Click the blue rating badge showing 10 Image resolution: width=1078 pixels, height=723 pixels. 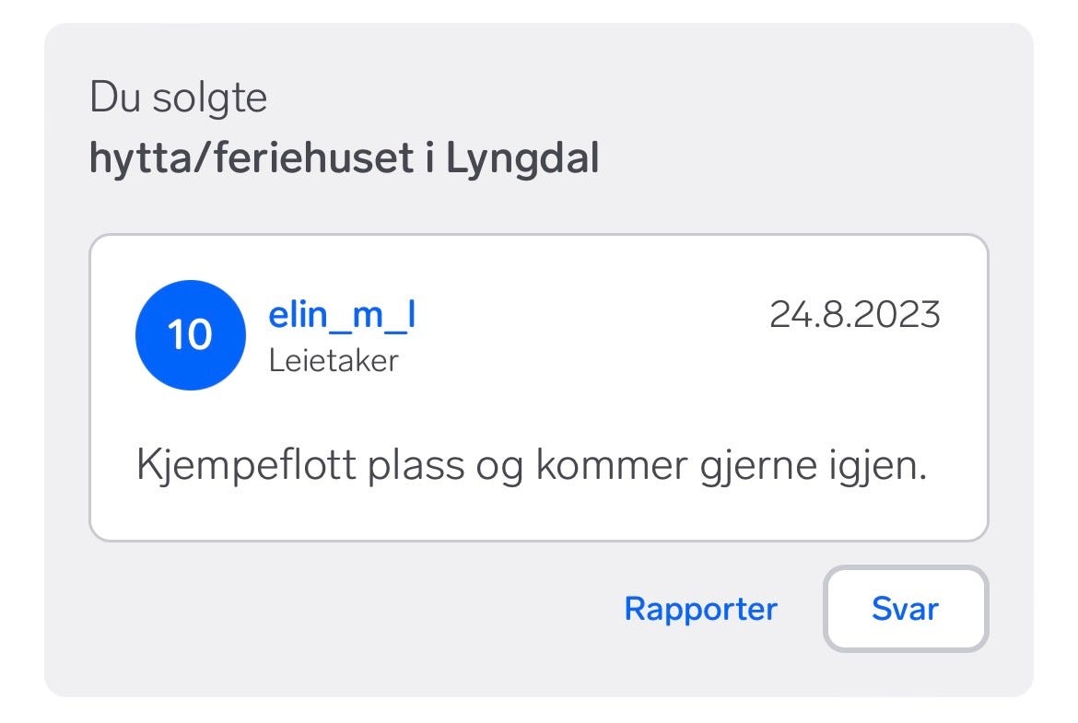tap(190, 335)
